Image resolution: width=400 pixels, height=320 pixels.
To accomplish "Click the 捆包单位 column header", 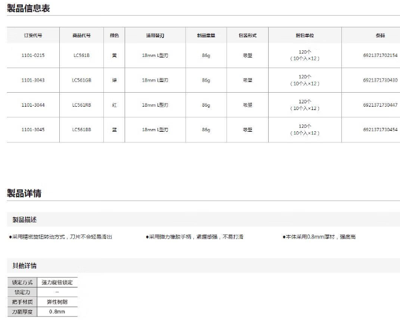I will coord(304,35).
